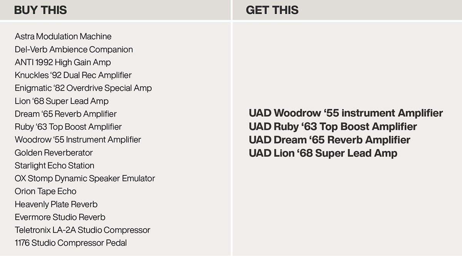Click bold UAD Woodrow '55 instrument Amplifier

click(346, 113)
